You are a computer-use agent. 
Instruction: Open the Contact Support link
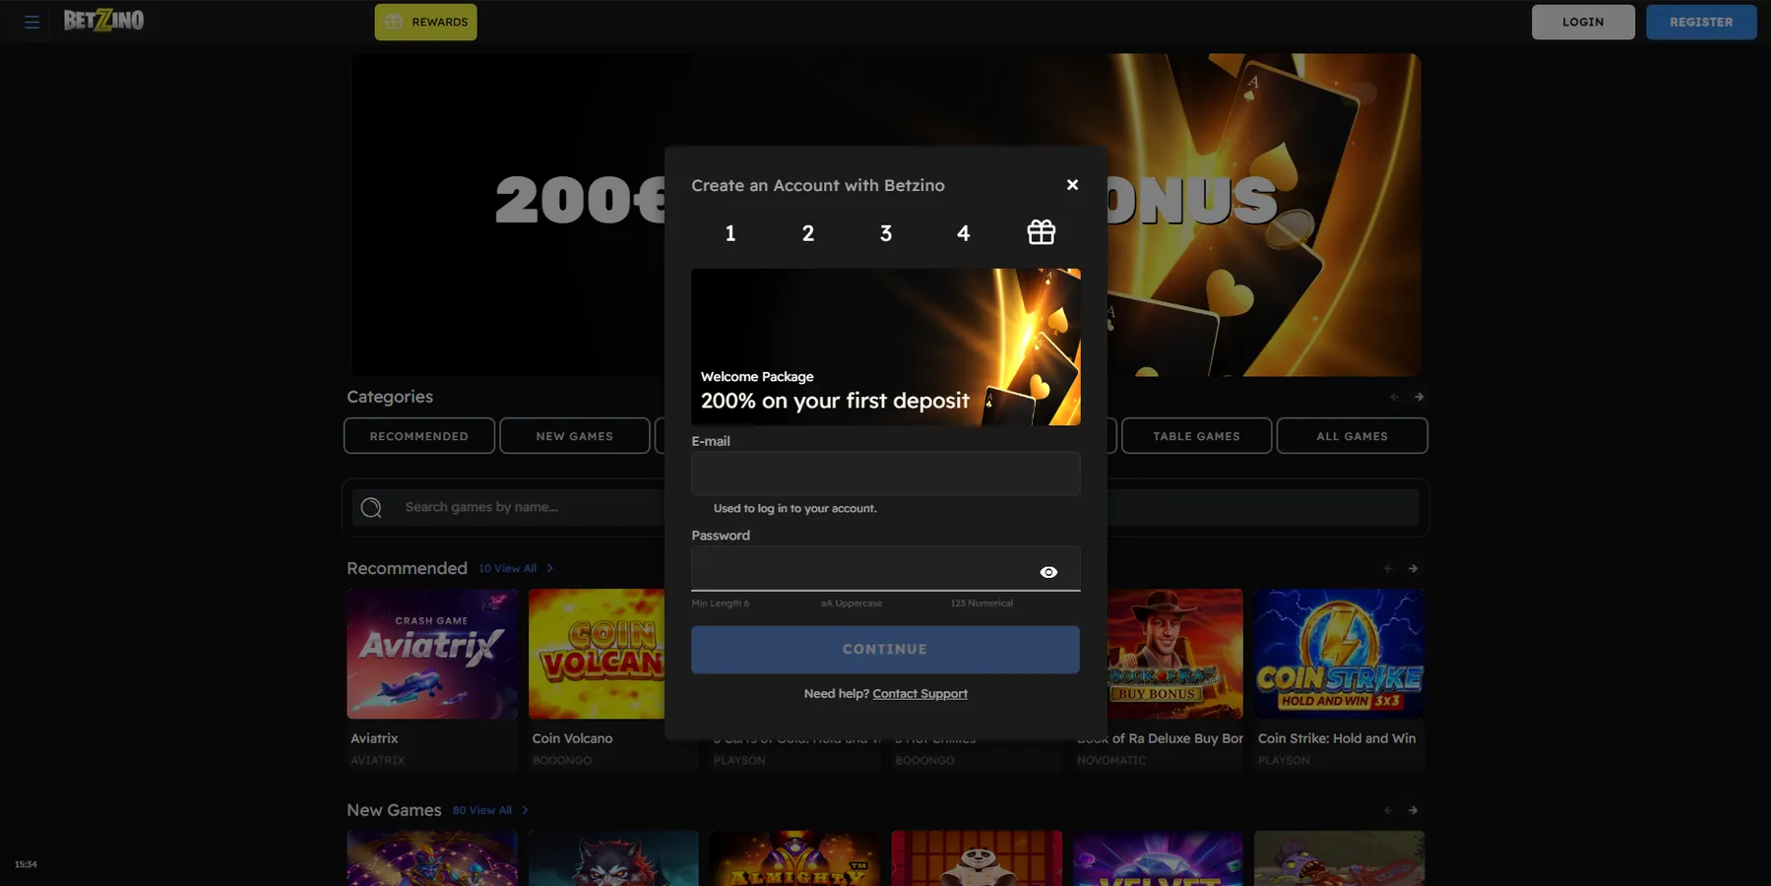tap(919, 694)
